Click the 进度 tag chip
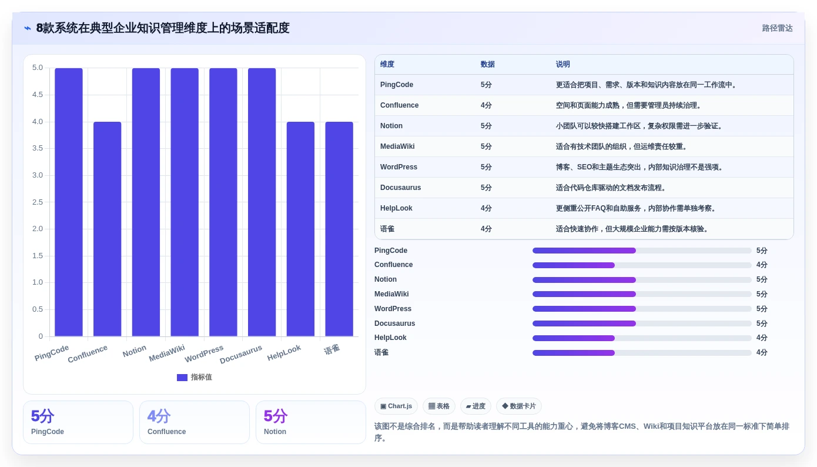This screenshot has width=817, height=467. pos(476,406)
